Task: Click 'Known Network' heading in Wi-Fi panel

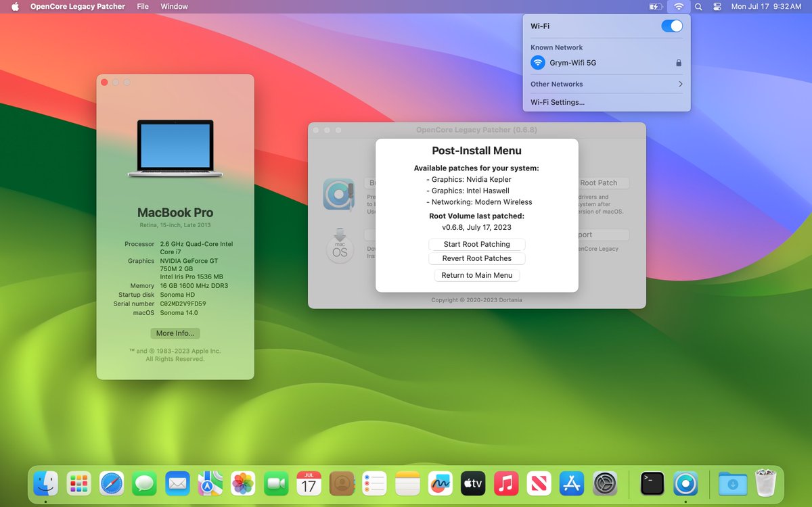Action: point(557,48)
